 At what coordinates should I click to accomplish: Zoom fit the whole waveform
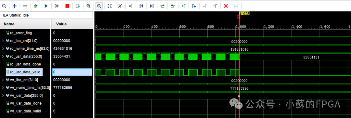pyautogui.click(x=110, y=6)
